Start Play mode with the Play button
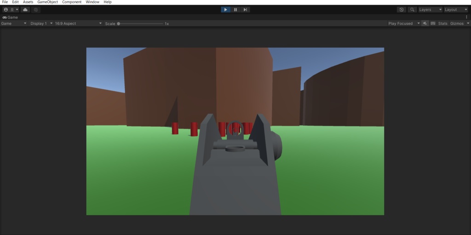The width and height of the screenshot is (471, 235). (x=225, y=10)
